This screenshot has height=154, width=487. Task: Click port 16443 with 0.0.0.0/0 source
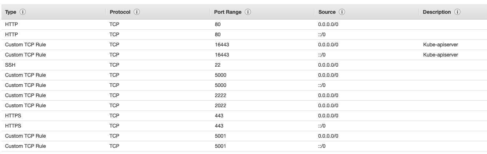222,45
